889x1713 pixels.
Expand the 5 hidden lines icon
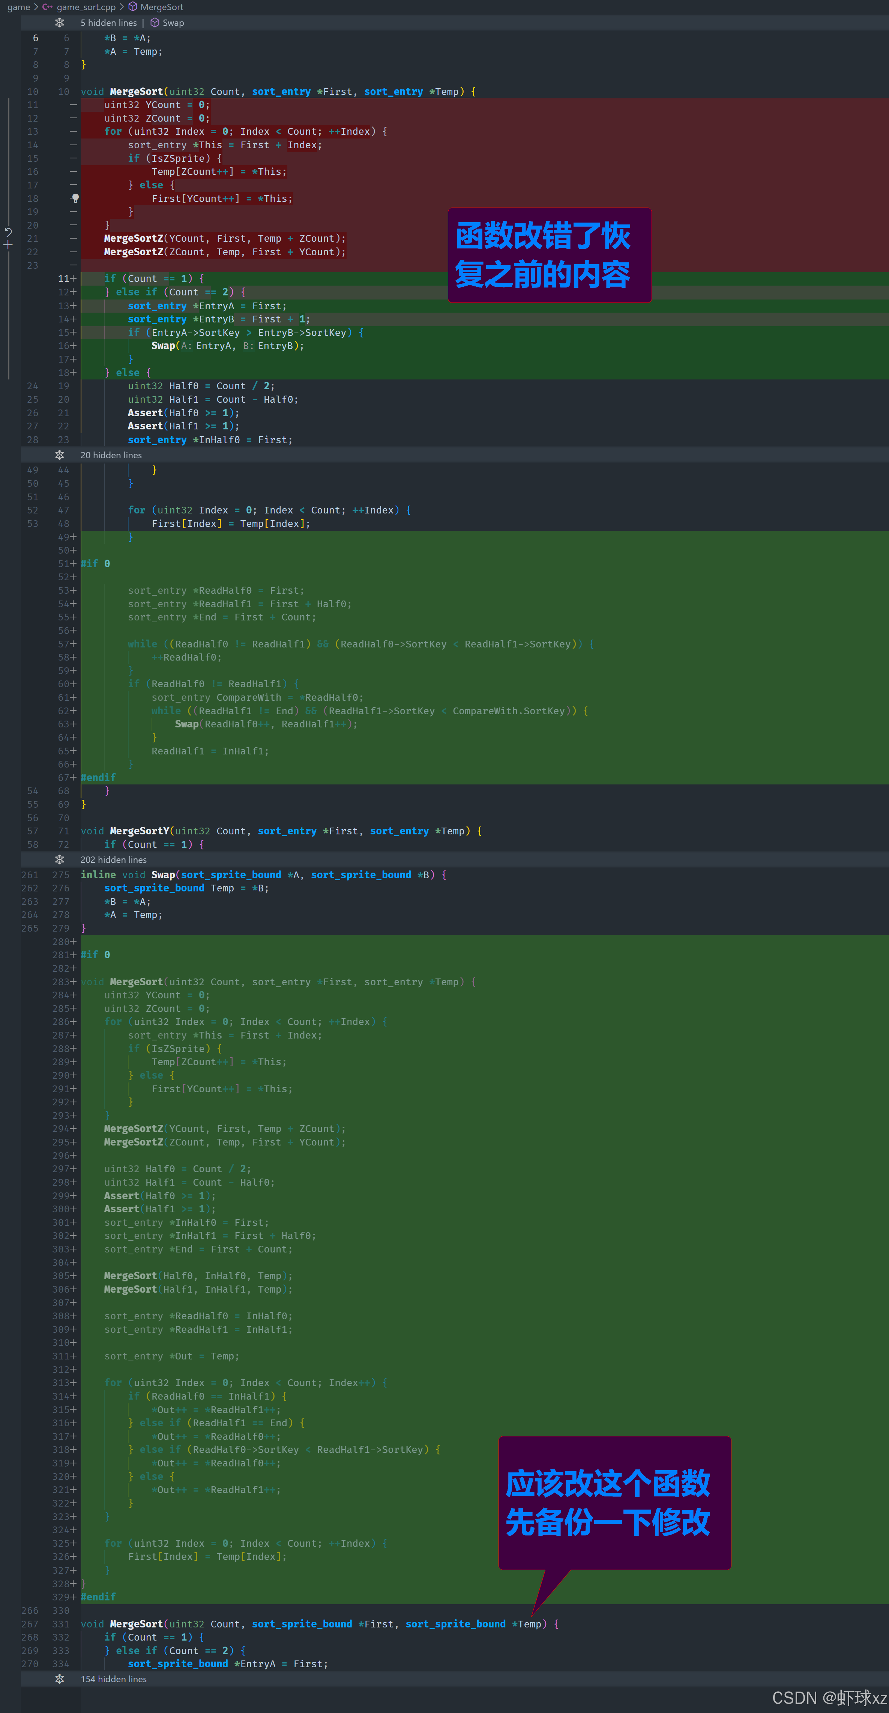pos(59,23)
